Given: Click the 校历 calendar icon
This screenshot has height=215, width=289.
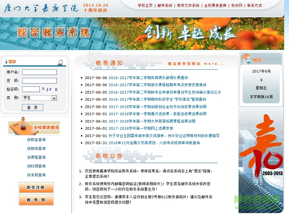Looking at the screenshot, I should tap(246, 59).
